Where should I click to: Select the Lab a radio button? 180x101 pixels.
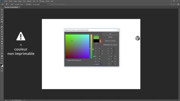pyautogui.click(x=107, y=51)
